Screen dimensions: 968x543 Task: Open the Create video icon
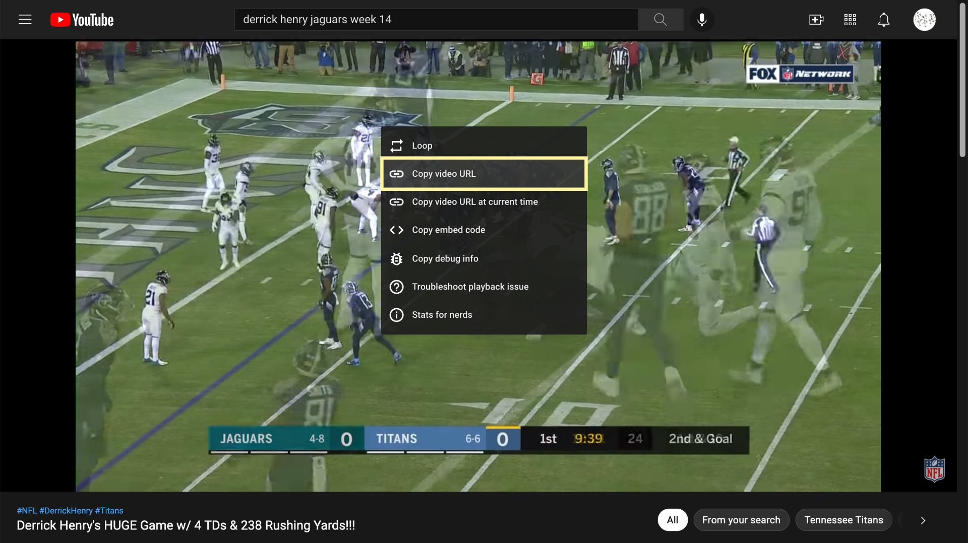click(816, 20)
